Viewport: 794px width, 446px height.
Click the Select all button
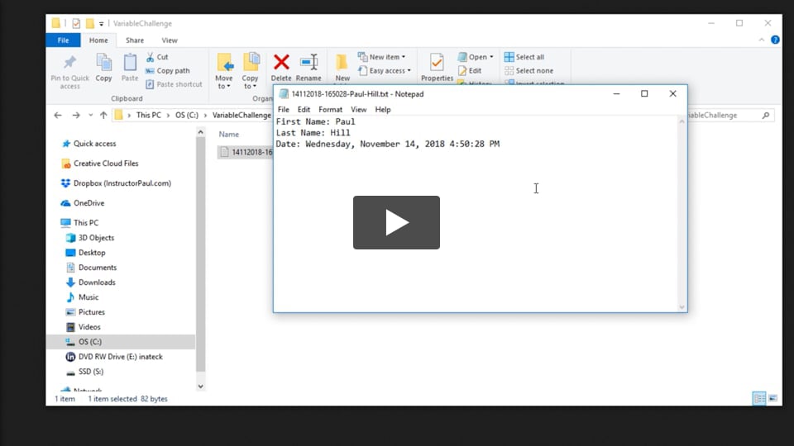(524, 57)
